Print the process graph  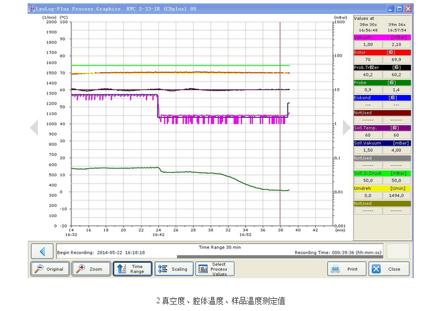click(347, 269)
